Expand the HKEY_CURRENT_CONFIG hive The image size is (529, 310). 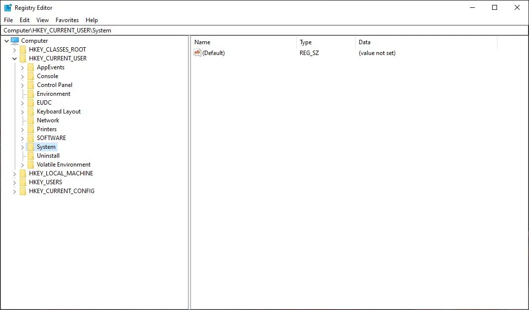[x=14, y=191]
